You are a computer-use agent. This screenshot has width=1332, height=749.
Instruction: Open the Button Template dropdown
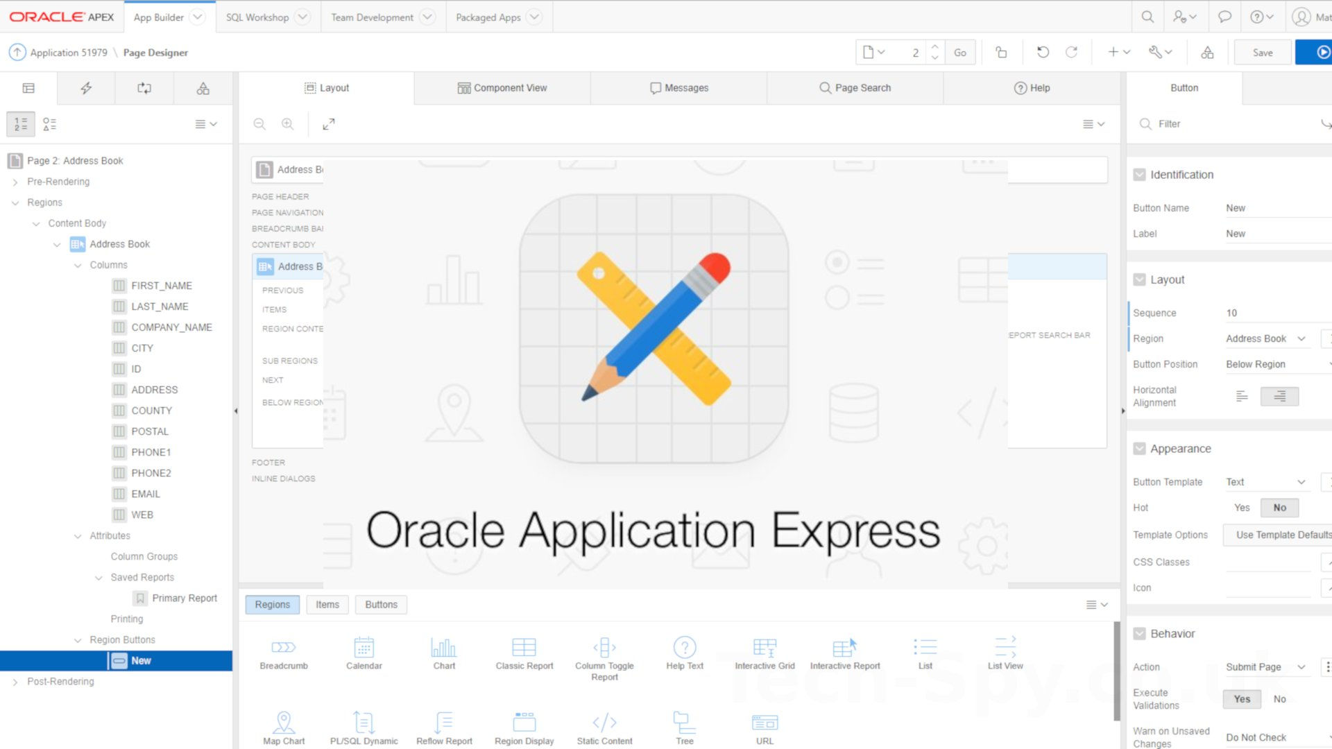point(1267,482)
